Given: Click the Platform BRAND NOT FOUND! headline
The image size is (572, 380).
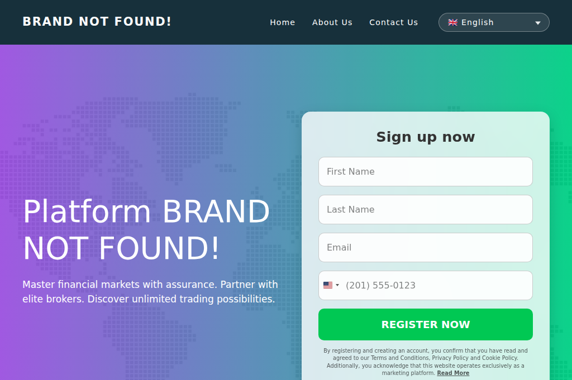Looking at the screenshot, I should click(146, 229).
